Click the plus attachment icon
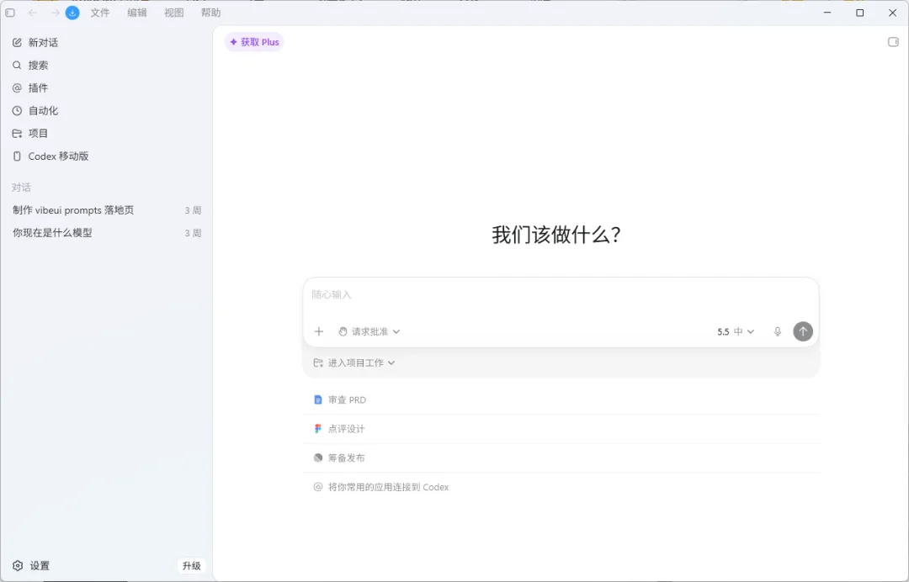 pyautogui.click(x=319, y=331)
